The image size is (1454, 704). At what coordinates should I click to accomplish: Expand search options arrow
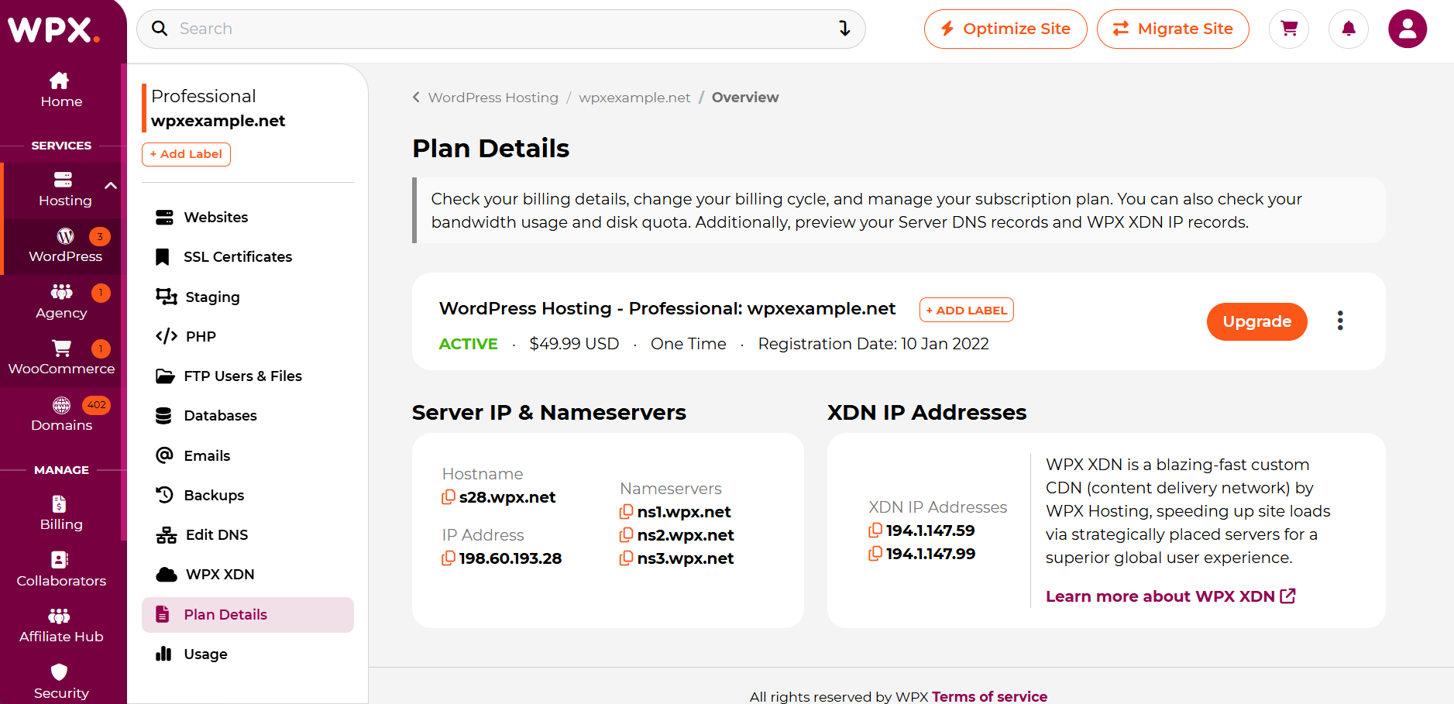pos(844,29)
